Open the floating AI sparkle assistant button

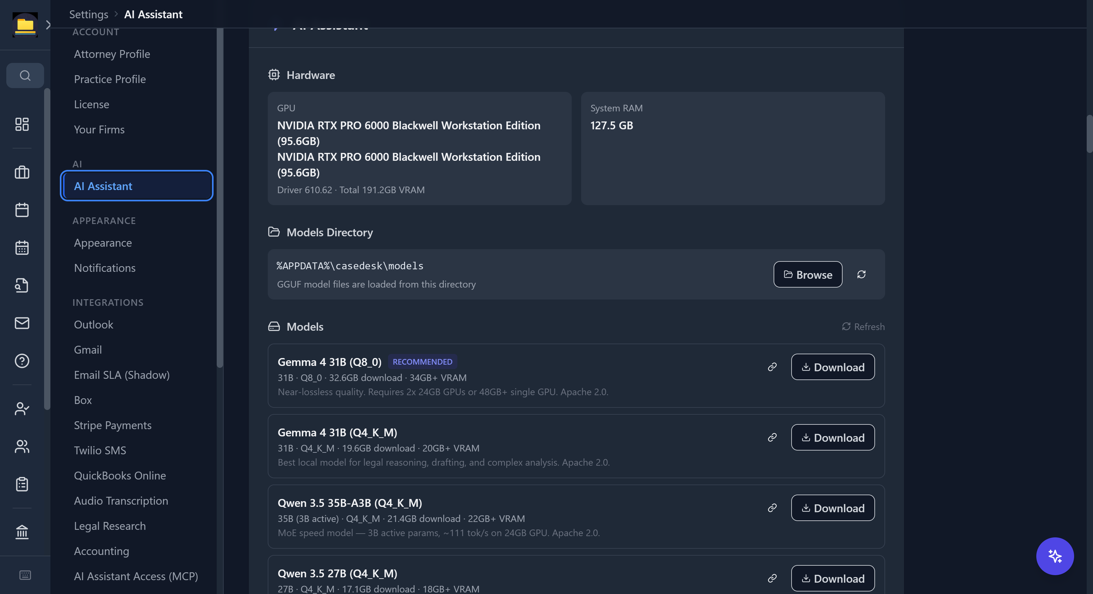[x=1055, y=556]
